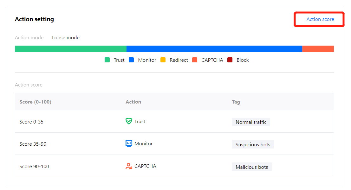Click the orange segment of action bar
The width and height of the screenshot is (351, 190).
tap(318, 49)
